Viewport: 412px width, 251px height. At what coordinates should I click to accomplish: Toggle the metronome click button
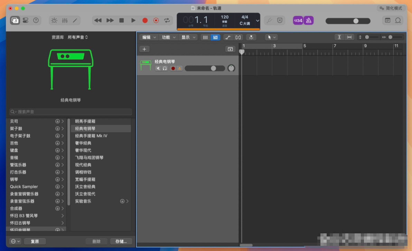(x=309, y=20)
